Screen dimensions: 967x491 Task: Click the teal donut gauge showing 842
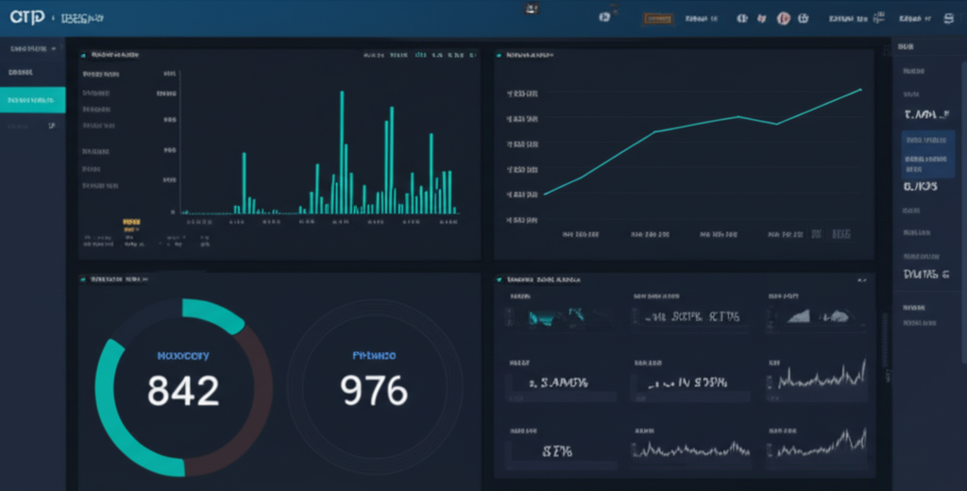tap(183, 388)
